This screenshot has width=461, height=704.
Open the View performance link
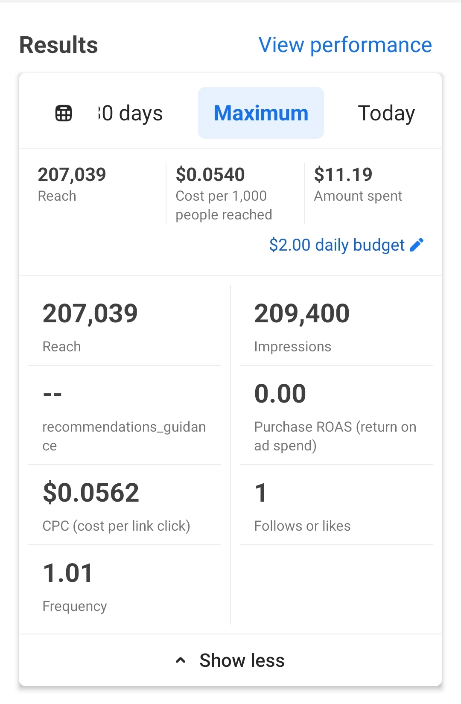(x=345, y=45)
